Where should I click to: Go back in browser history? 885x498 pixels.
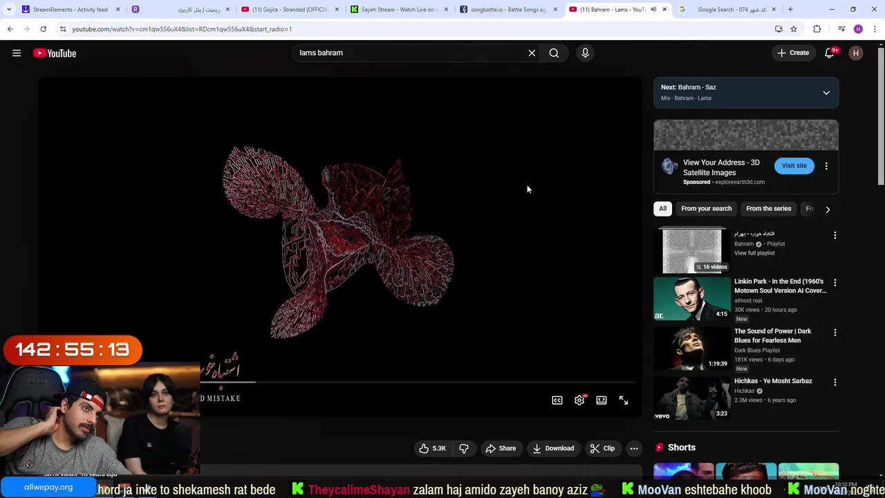click(10, 29)
